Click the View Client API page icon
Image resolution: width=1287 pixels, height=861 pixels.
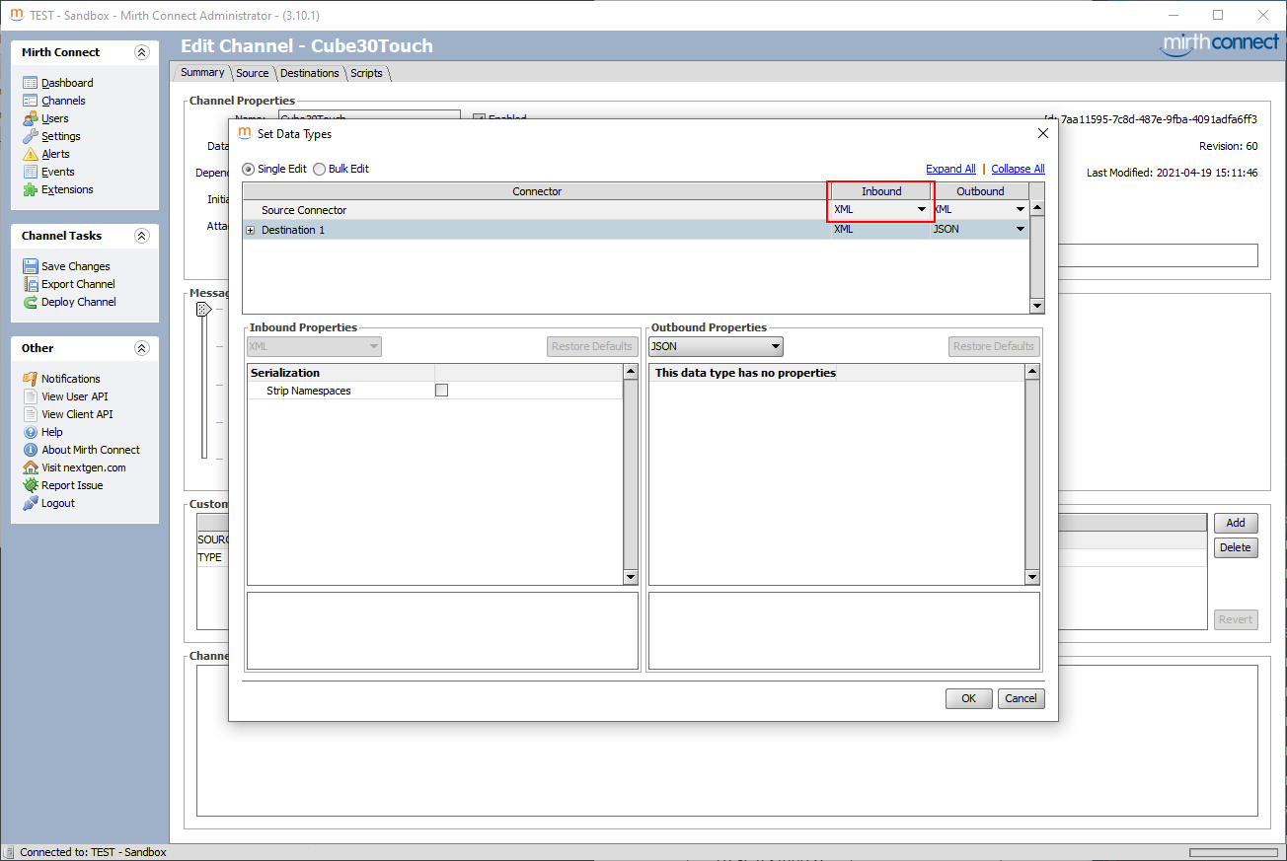pyautogui.click(x=31, y=414)
